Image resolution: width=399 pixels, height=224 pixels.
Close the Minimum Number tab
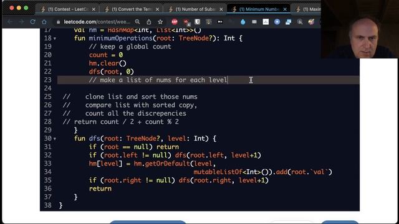(x=285, y=9)
